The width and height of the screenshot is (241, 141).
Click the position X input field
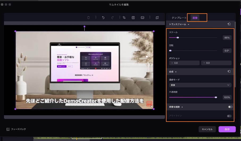(184, 63)
